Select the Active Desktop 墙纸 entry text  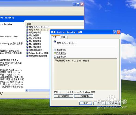pos(39,53)
